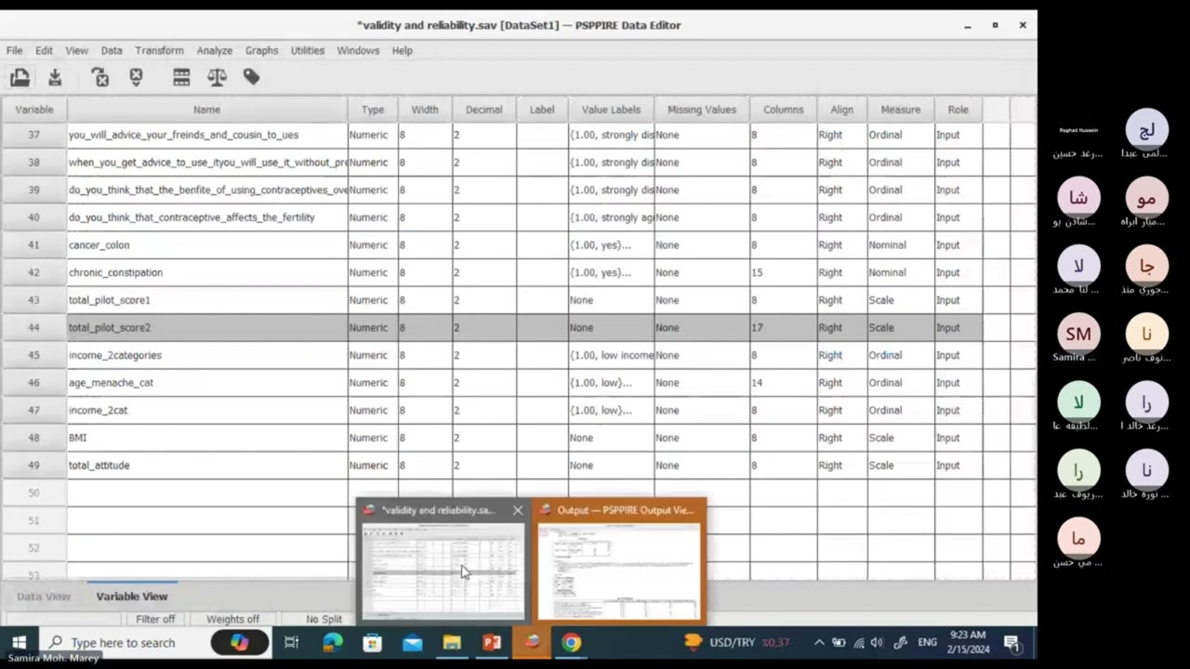Viewport: 1190px width, 669px height.
Task: Click the Weights off status indicator
Action: (x=232, y=619)
